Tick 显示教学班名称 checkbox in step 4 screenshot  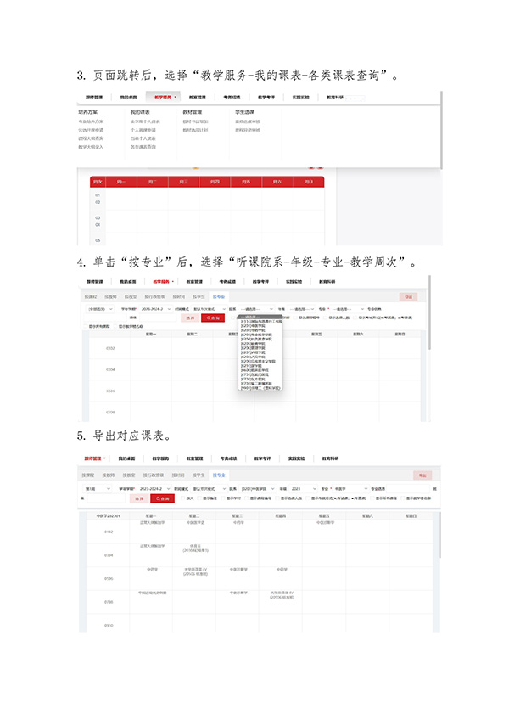115,326
